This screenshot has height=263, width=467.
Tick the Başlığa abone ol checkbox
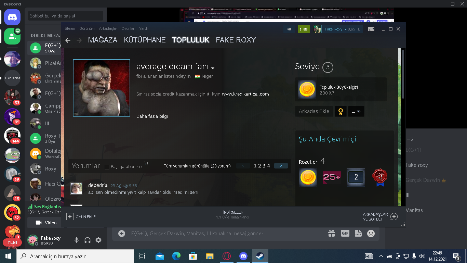(107, 167)
